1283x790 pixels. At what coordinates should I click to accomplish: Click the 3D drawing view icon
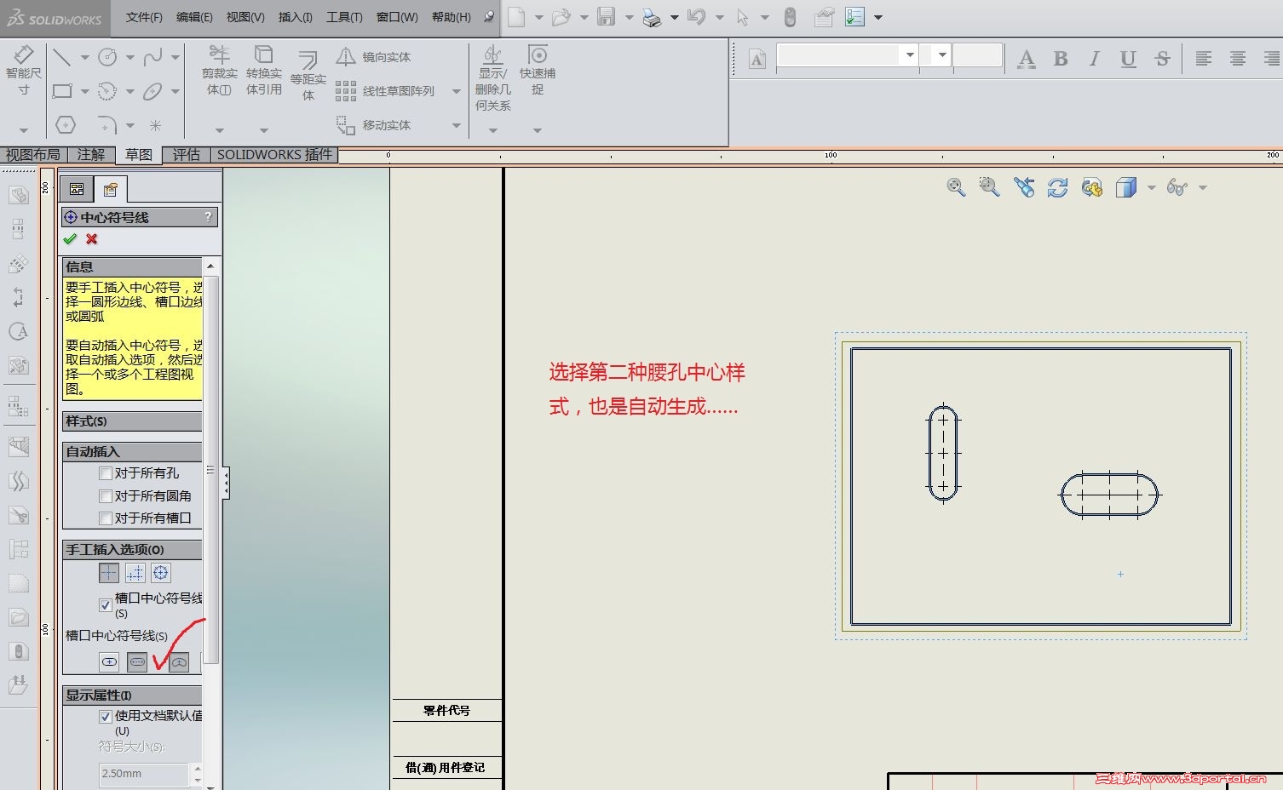[1092, 187]
